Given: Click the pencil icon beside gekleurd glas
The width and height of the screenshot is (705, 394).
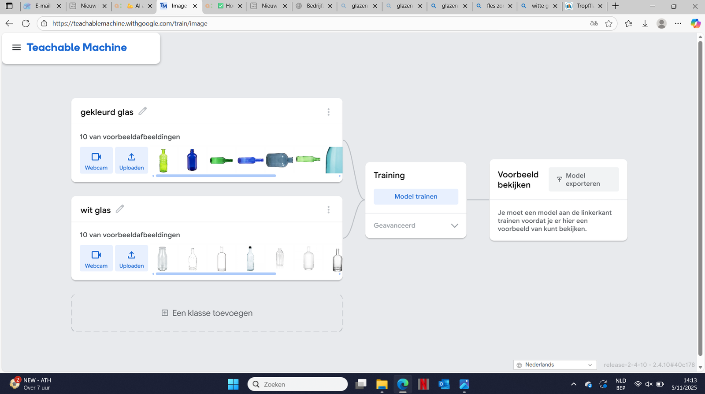Looking at the screenshot, I should point(142,111).
